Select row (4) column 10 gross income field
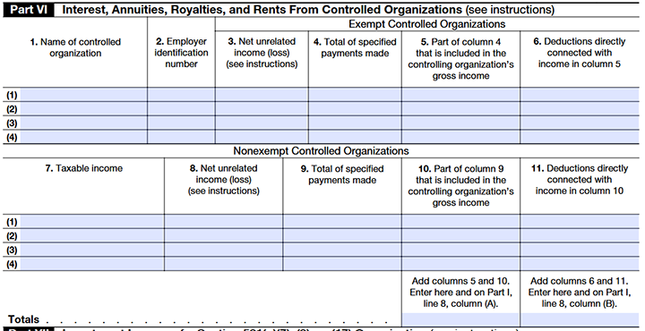The width and height of the screenshot is (645, 331). pyautogui.click(x=460, y=264)
